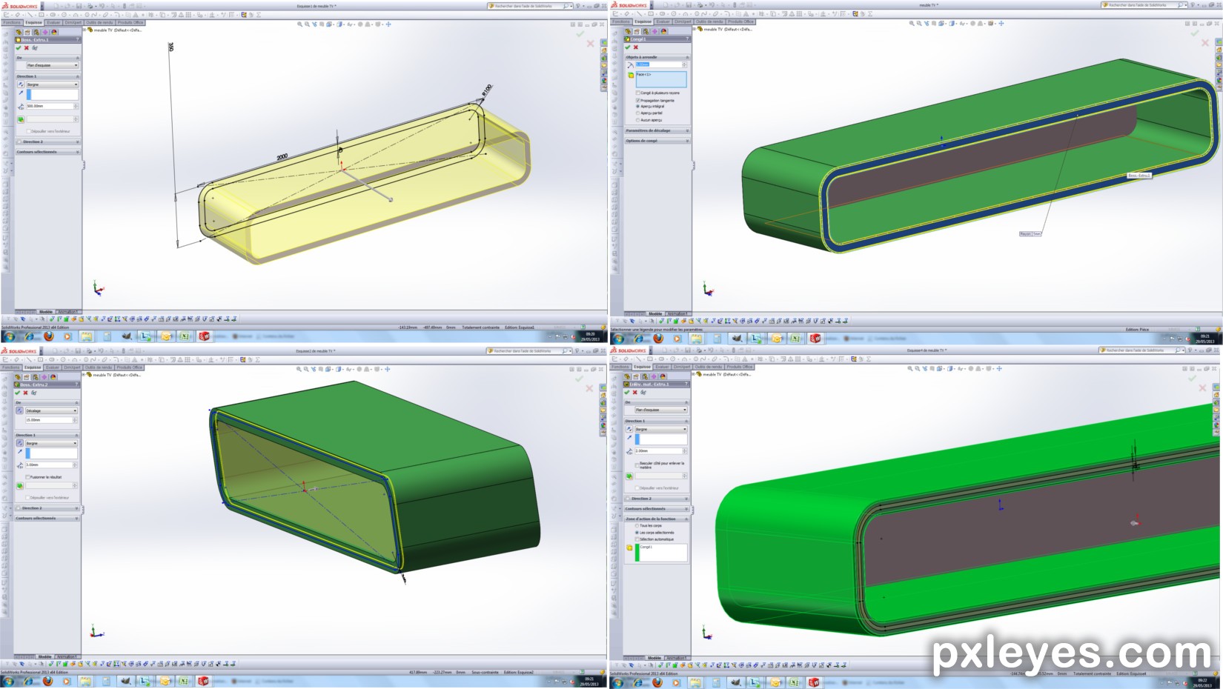The image size is (1223, 689).
Task: Click draft icon in Enlèv. mat.-Extru.1 panel
Action: [629, 476]
